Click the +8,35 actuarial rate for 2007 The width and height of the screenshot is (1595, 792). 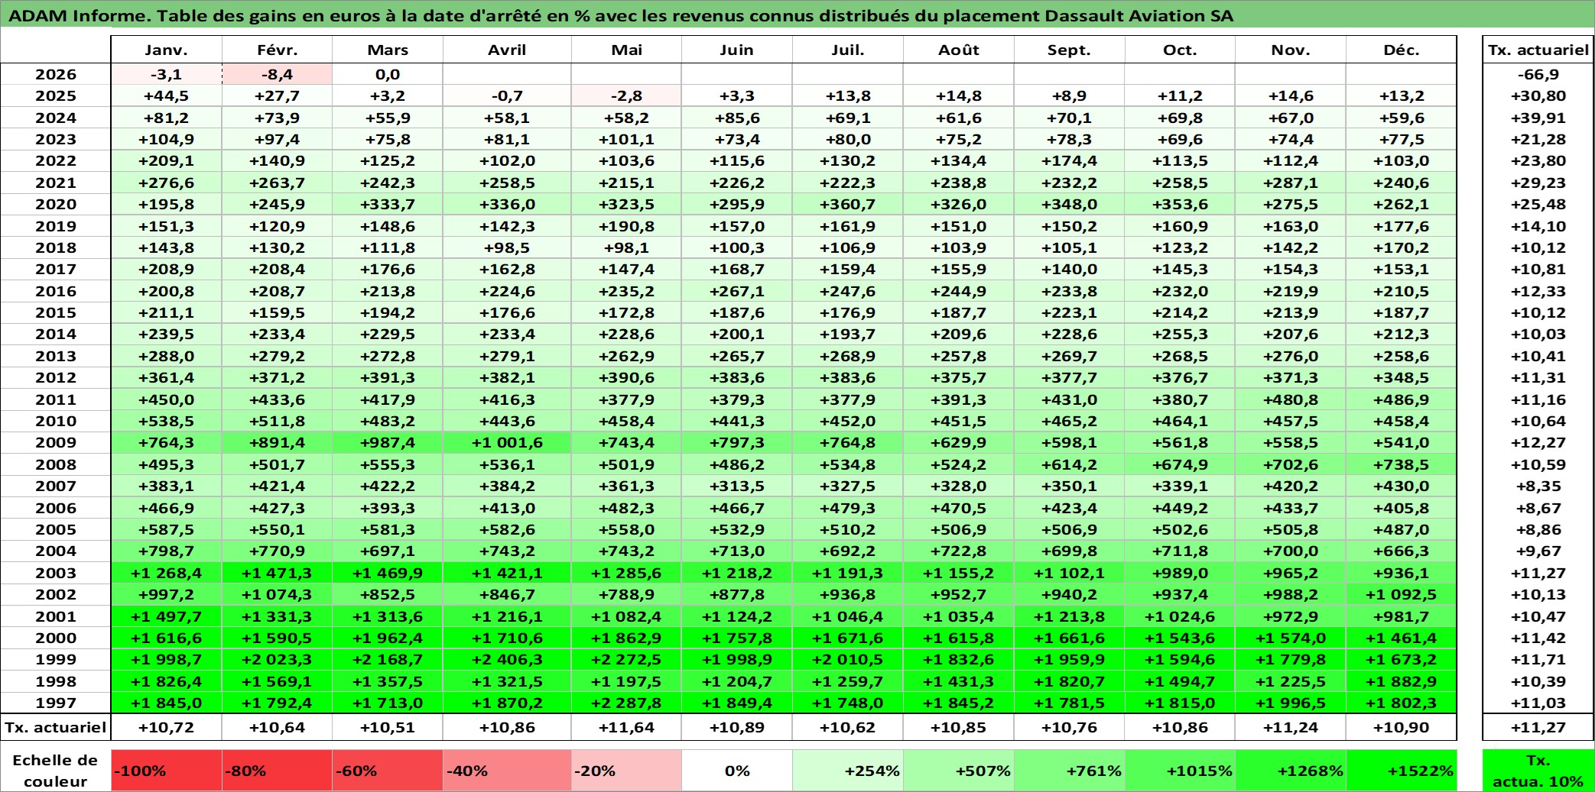pyautogui.click(x=1538, y=486)
